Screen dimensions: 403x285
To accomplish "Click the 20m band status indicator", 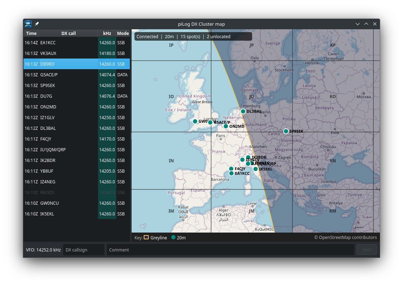I will 169,36.
